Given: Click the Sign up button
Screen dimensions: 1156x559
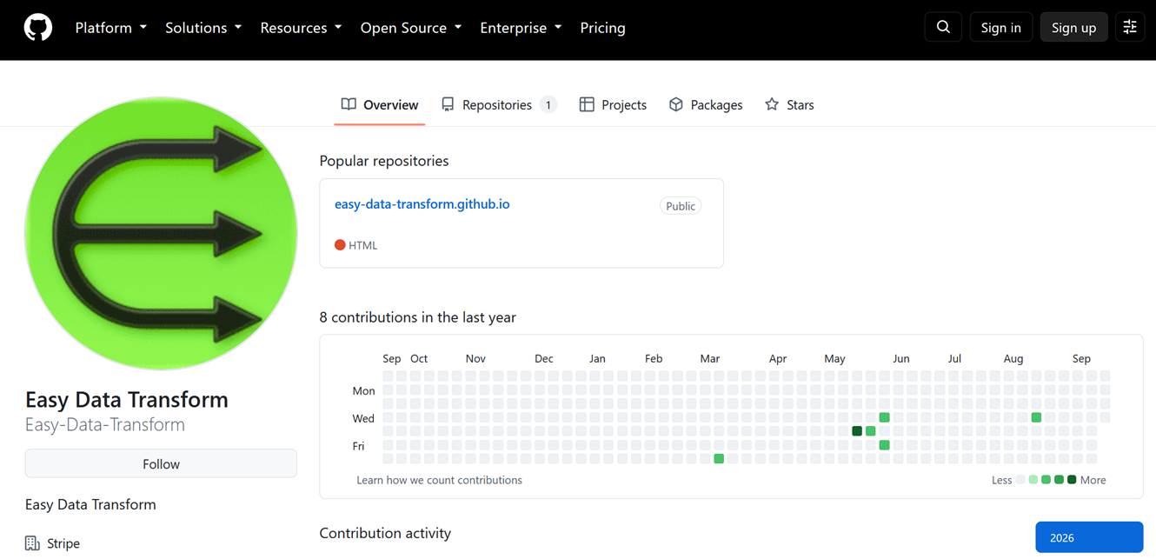Looking at the screenshot, I should coord(1074,27).
